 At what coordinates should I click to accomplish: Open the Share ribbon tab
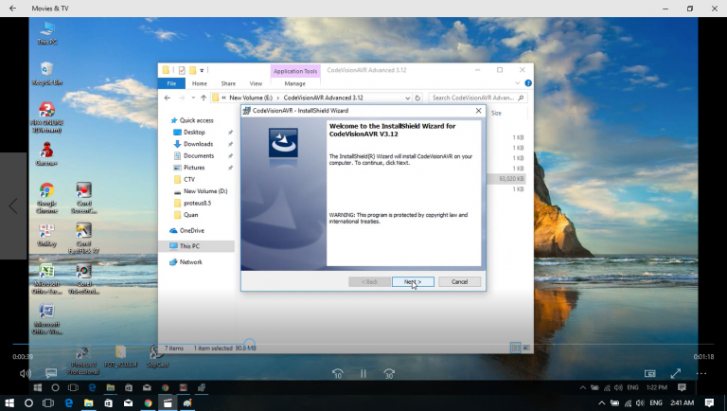click(227, 83)
